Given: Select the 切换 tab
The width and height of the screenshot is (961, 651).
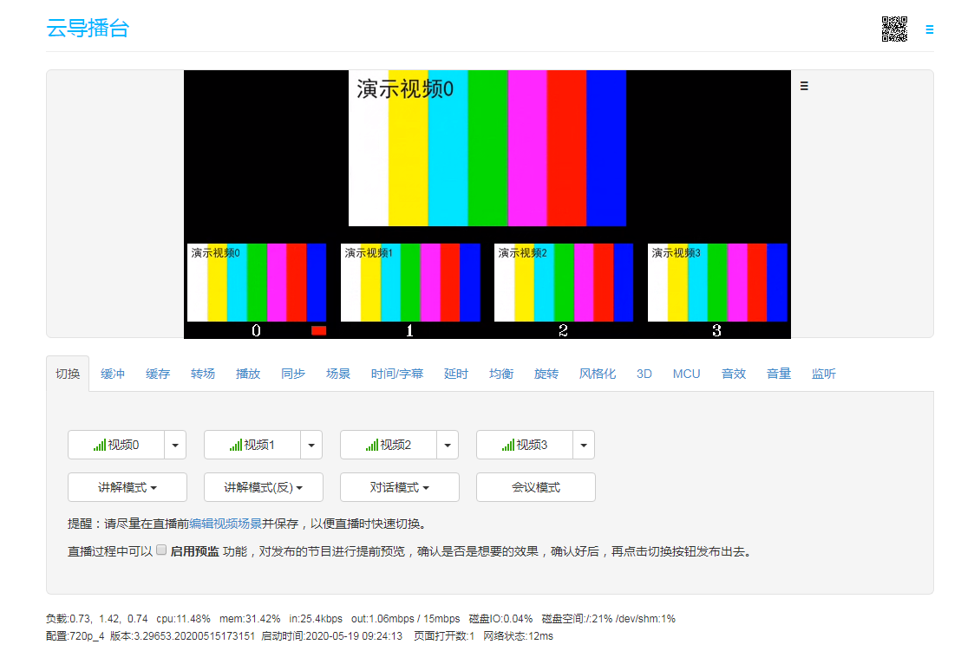Looking at the screenshot, I should [x=68, y=374].
